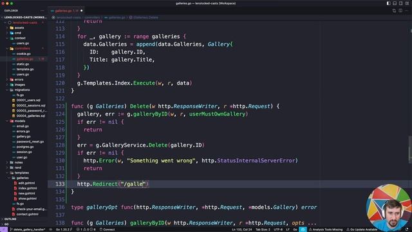Open the errors and warnings count
The image size is (412, 232).
pyautogui.click(x=86, y=229)
